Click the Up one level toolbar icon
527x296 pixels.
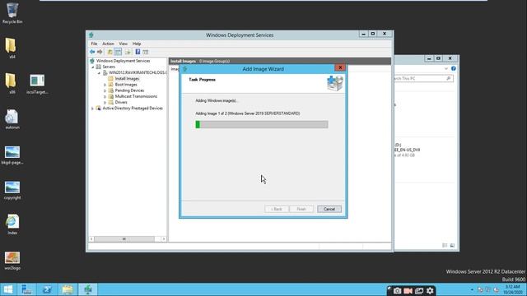click(110, 52)
